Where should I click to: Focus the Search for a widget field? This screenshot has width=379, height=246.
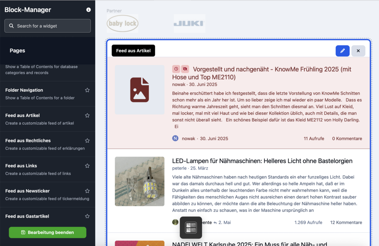pyautogui.click(x=48, y=26)
